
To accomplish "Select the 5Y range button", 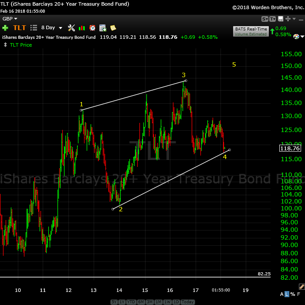I will 114,302.
